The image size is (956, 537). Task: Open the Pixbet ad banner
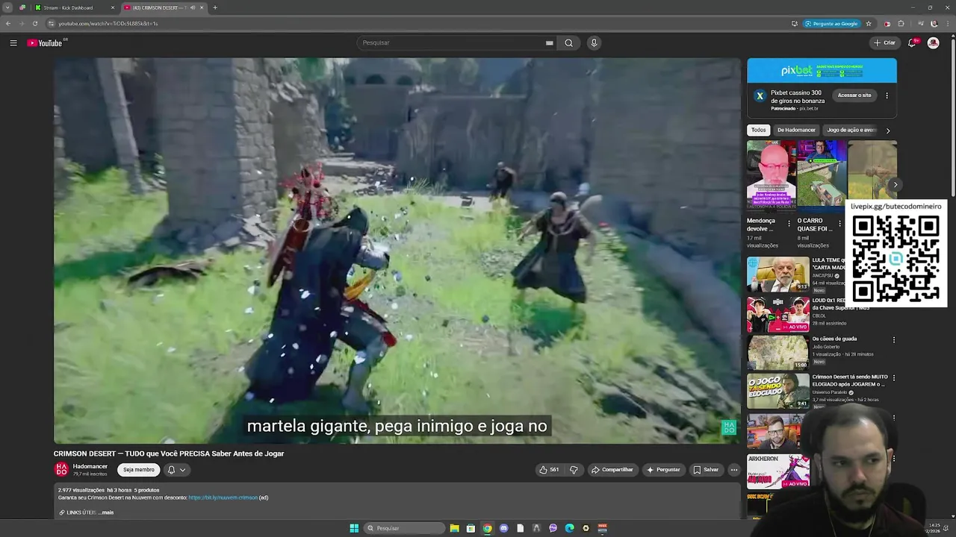coord(822,71)
